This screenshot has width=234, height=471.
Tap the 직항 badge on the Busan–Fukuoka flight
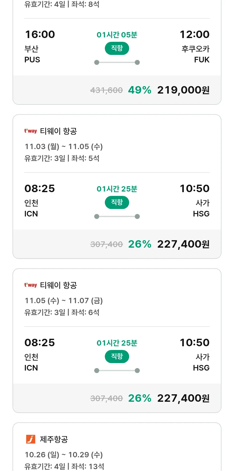tap(117, 48)
